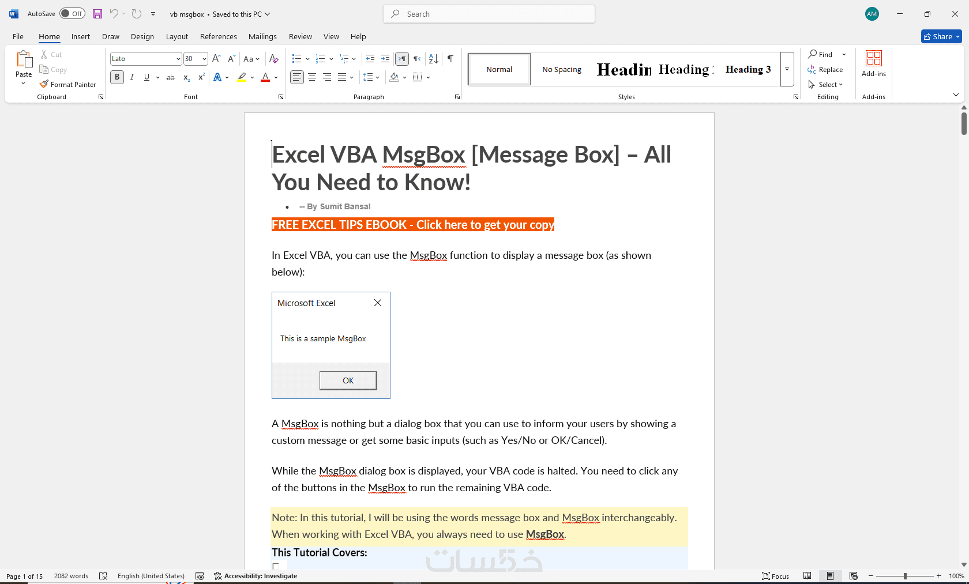Expand the numbering list options arrow
Image resolution: width=969 pixels, height=584 pixels.
[x=331, y=59]
